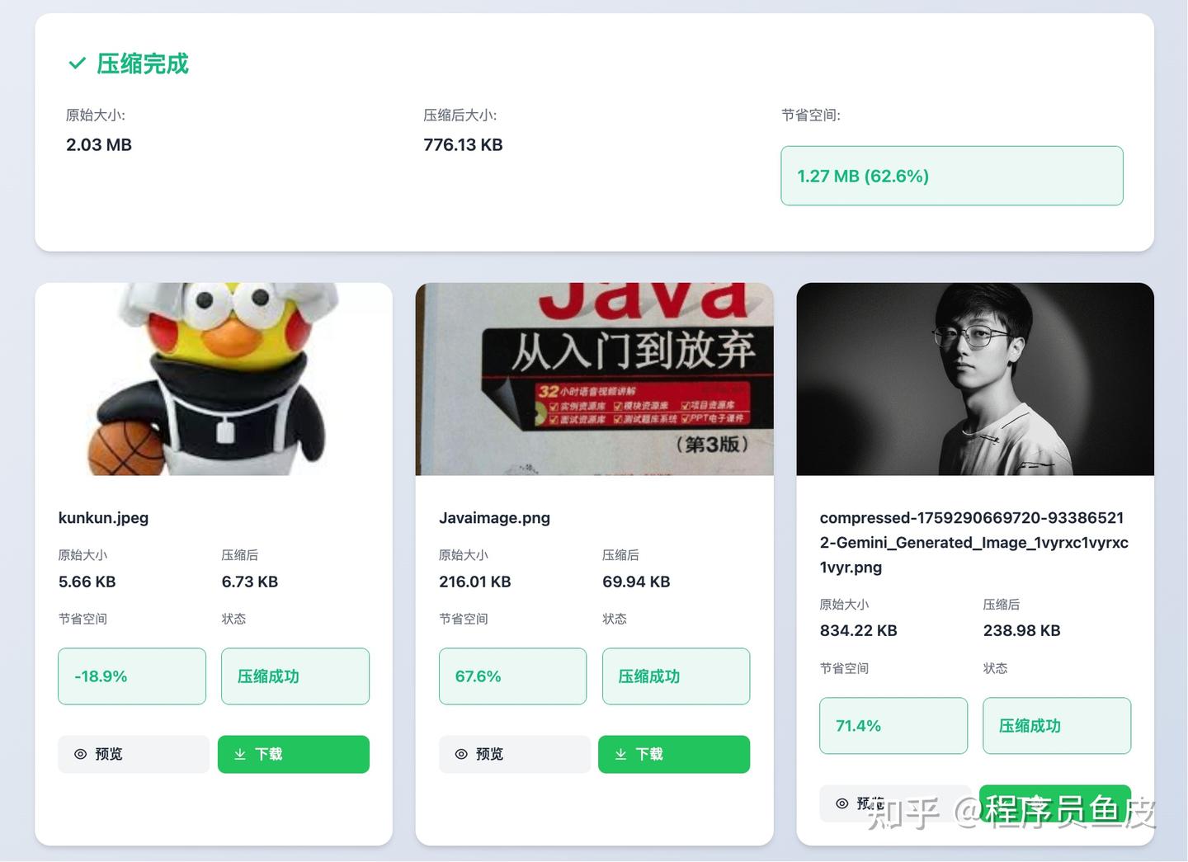Click the download arrow icon for kunkun.jpeg
This screenshot has height=862, width=1188.
tap(240, 754)
